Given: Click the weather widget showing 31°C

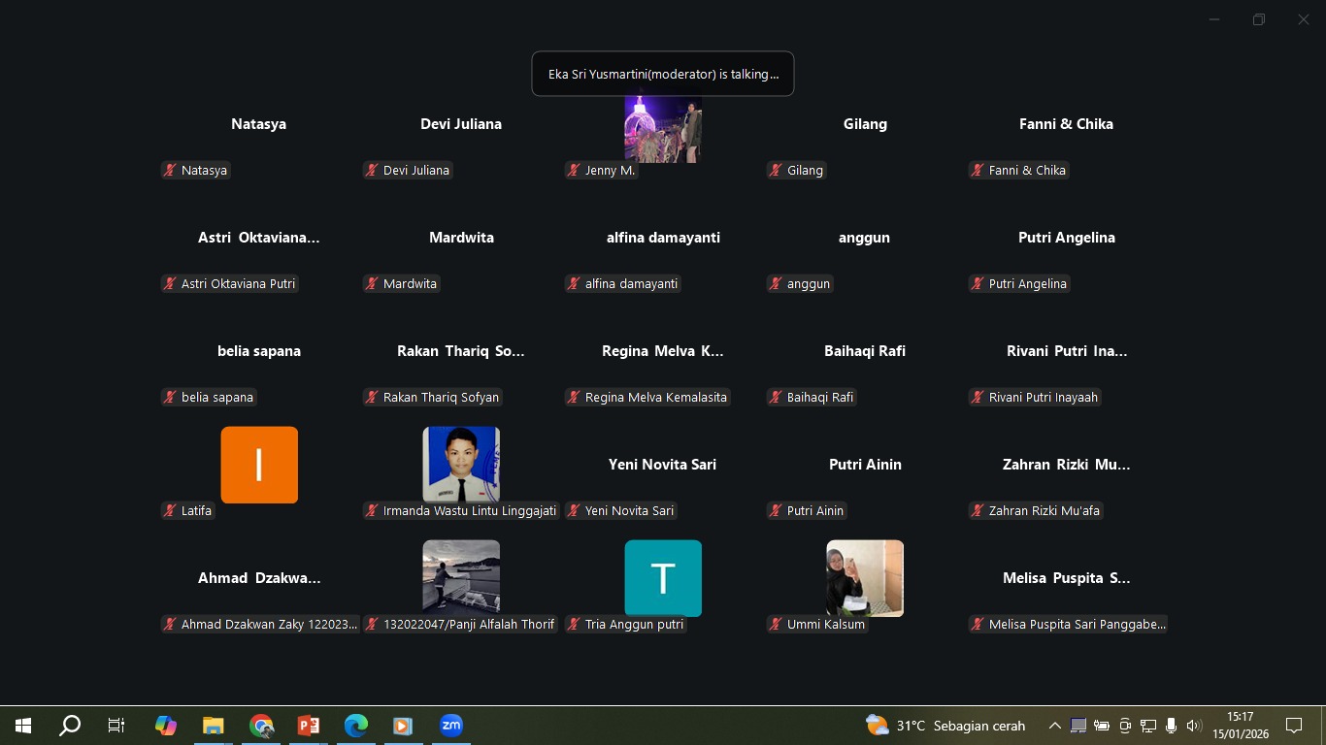Looking at the screenshot, I should pyautogui.click(x=945, y=726).
